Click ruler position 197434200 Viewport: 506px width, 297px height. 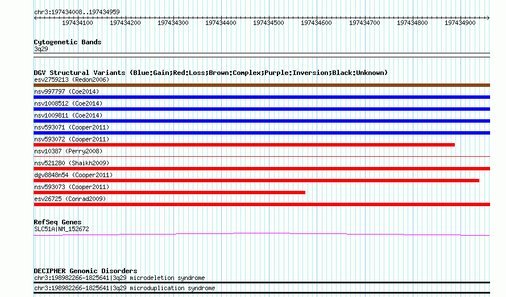pyautogui.click(x=125, y=23)
